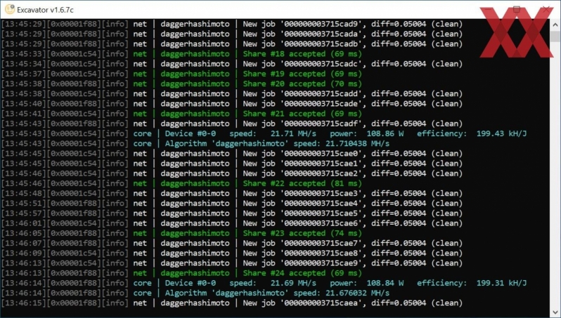The width and height of the screenshot is (561, 318).
Task: Select job ID '000000003715caea' text
Action: pyautogui.click(x=324, y=303)
